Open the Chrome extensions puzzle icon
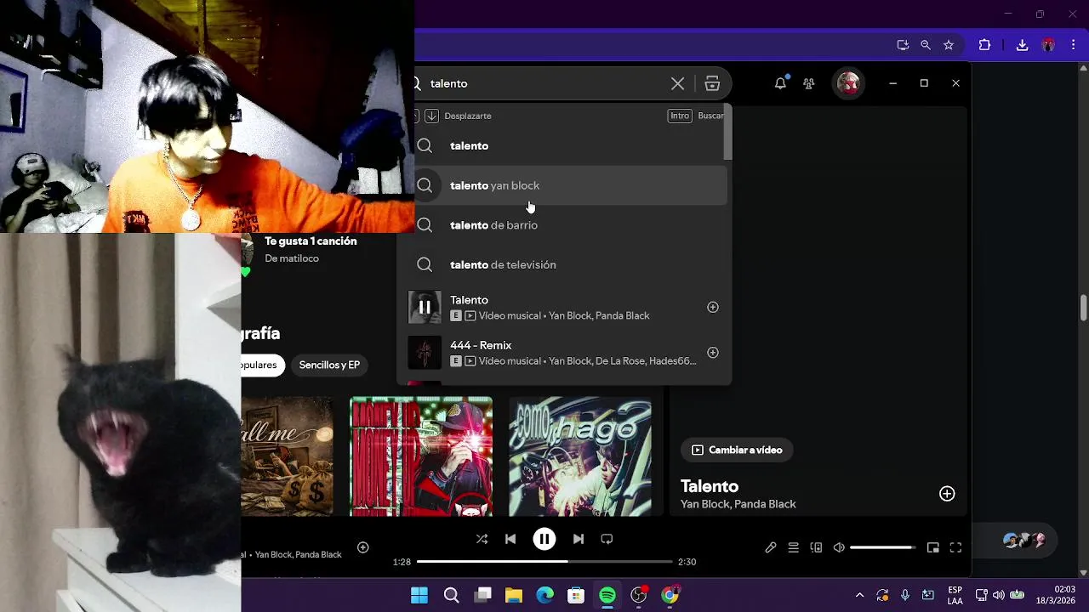 984,45
